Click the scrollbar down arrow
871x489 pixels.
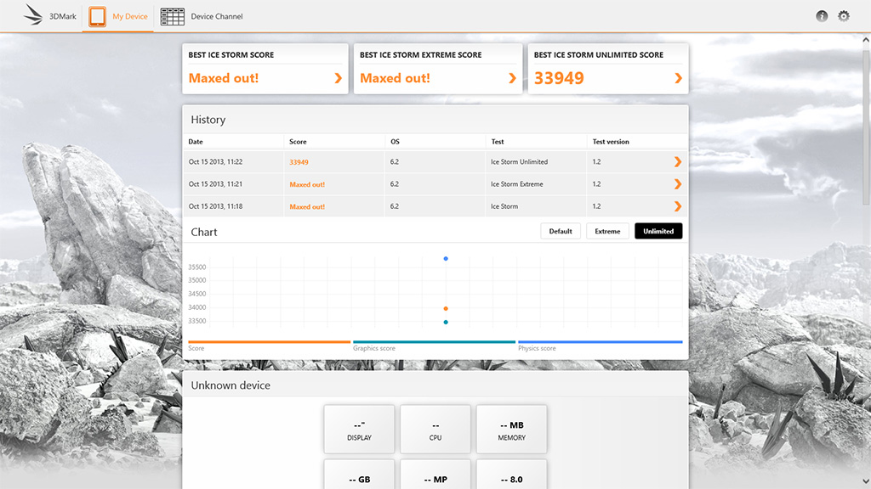865,481
